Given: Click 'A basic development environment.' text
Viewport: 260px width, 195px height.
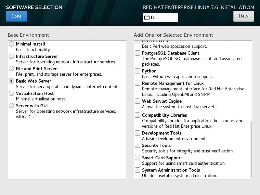Looking at the screenshot, I should tap(174, 139).
